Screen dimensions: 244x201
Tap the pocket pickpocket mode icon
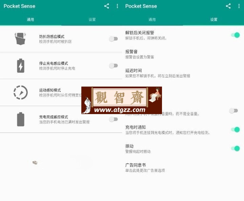pos(20,39)
